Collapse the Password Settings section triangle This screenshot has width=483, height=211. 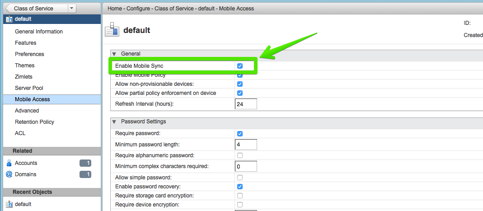point(114,122)
